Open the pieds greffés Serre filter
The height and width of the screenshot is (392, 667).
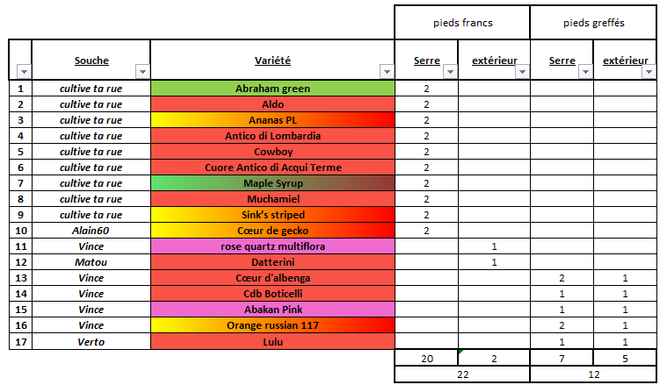[585, 72]
